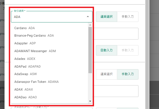159x109 pixels.
Task: Click the dropdown list scroll-down arrow
Action: tap(90, 101)
